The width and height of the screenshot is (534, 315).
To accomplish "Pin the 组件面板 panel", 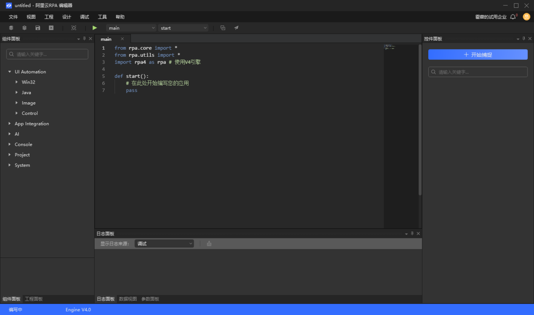I will tap(84, 39).
